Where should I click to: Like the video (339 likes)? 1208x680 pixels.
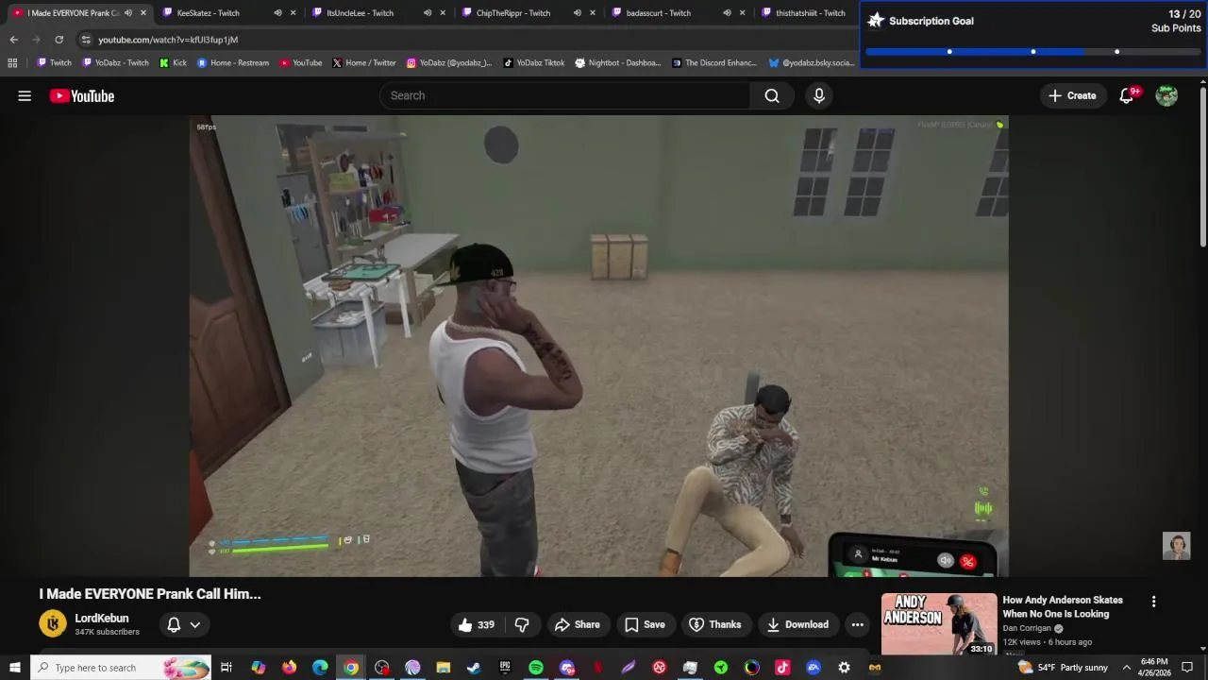(x=477, y=624)
